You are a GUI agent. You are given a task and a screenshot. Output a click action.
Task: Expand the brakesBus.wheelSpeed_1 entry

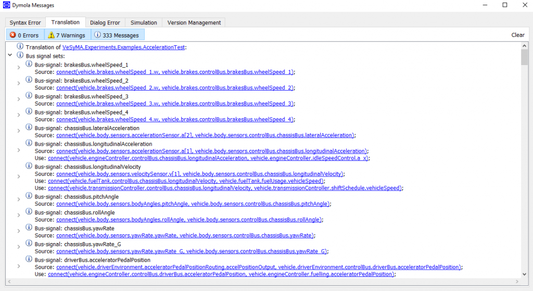[x=19, y=68]
